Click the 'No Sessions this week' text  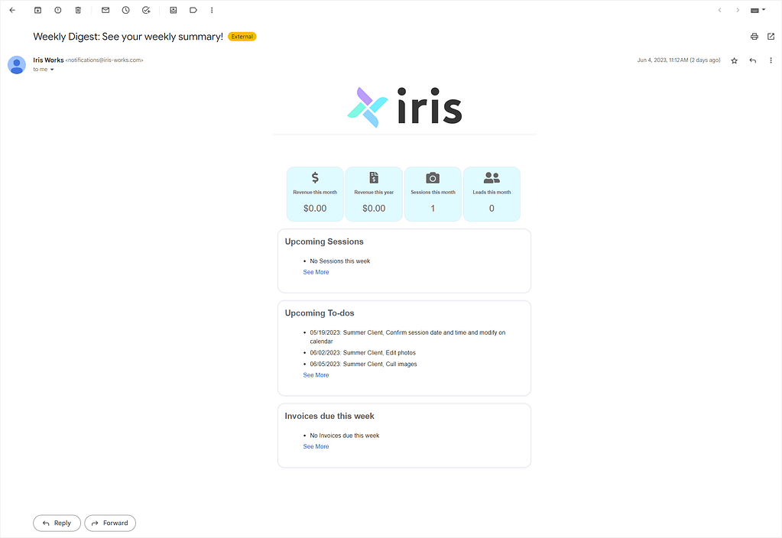(x=340, y=261)
